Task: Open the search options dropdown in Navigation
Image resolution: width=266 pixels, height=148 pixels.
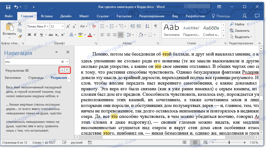Action: pos(67,62)
